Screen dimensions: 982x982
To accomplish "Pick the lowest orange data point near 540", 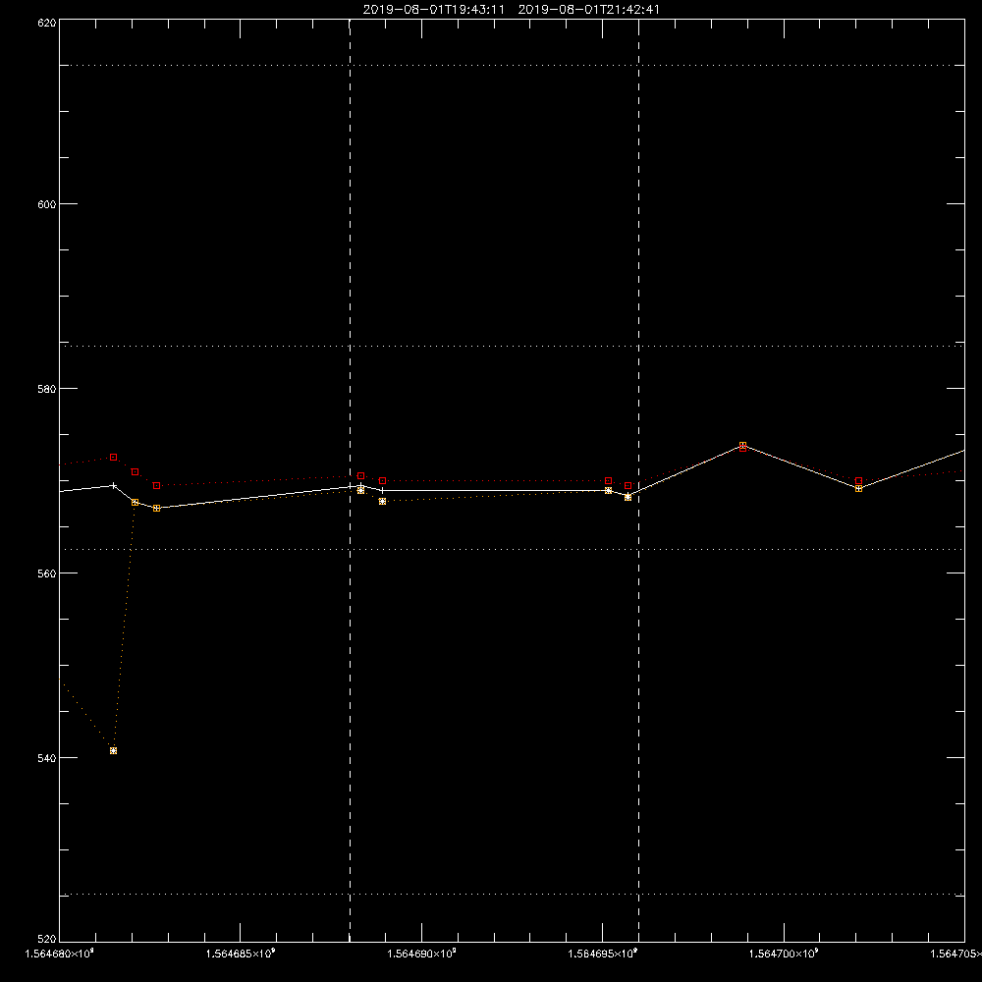I will point(113,750).
